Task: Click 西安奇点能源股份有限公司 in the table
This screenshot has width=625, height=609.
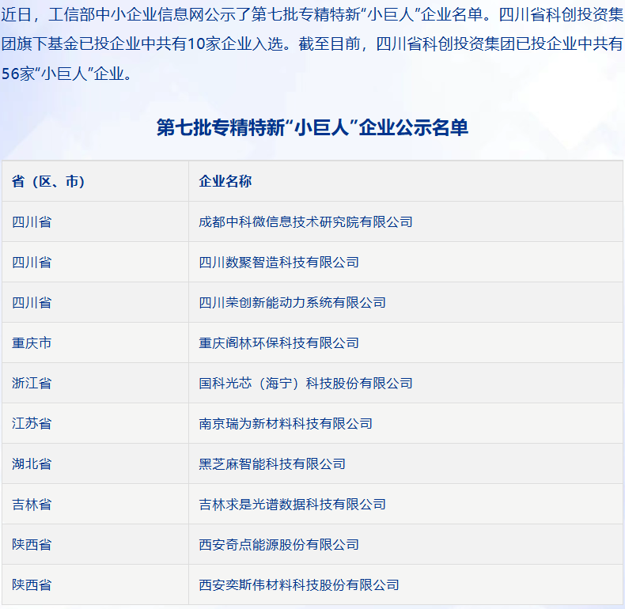Action: pos(278,545)
